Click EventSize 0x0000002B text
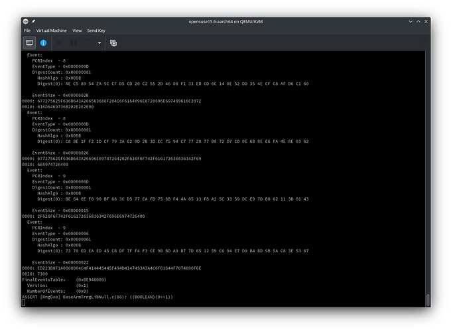 [60, 96]
